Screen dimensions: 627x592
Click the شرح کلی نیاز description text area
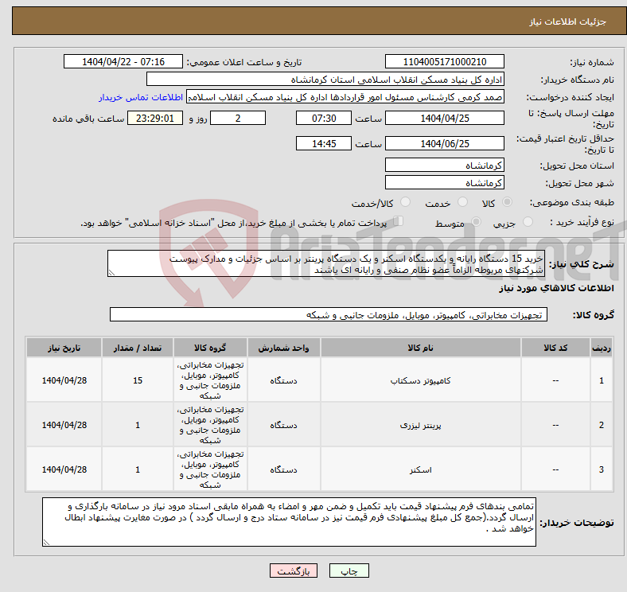(x=326, y=263)
